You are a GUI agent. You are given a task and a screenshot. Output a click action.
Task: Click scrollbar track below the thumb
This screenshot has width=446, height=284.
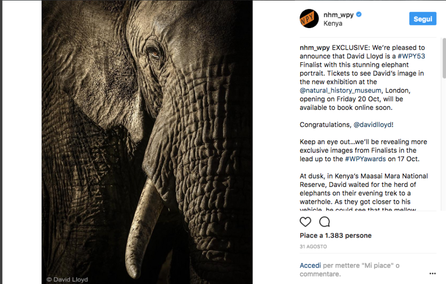pyautogui.click(x=443, y=156)
